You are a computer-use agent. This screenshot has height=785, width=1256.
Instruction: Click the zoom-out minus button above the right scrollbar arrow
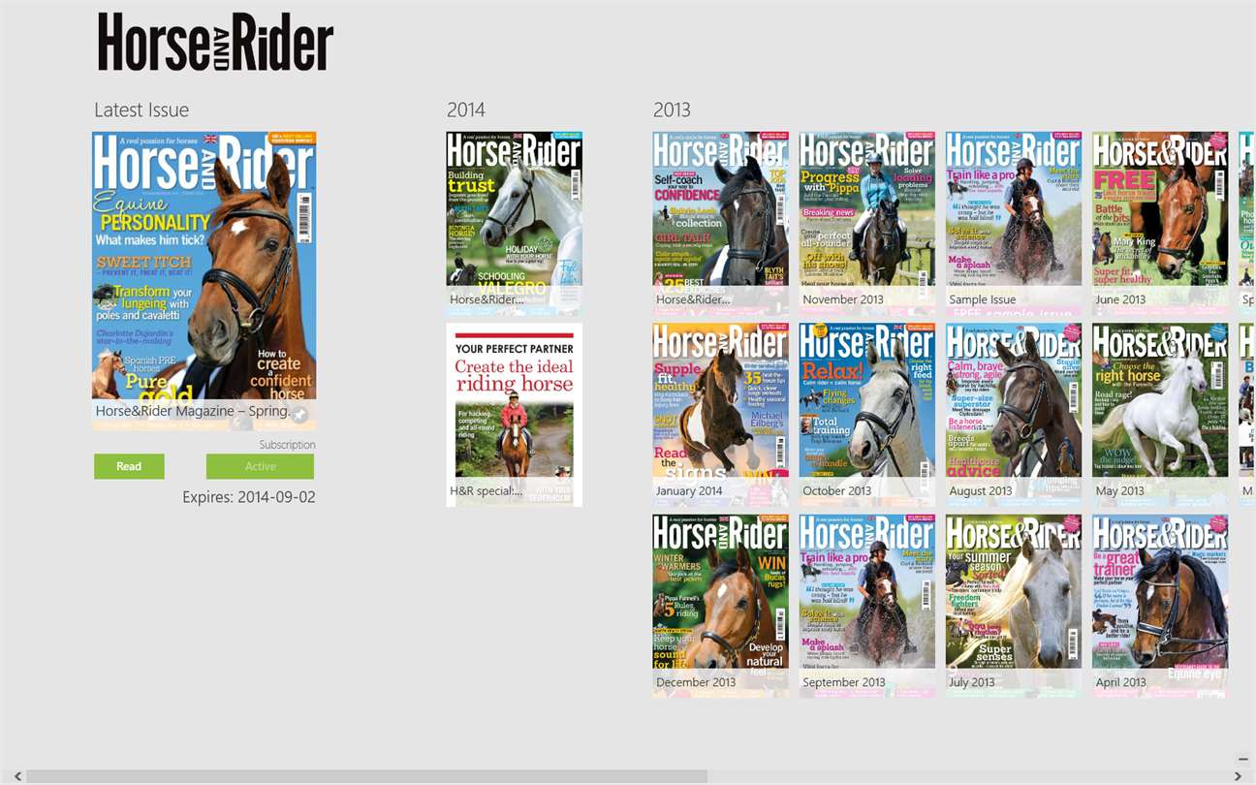1243,759
